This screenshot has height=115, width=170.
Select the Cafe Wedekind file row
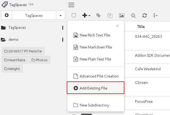coord(148,69)
